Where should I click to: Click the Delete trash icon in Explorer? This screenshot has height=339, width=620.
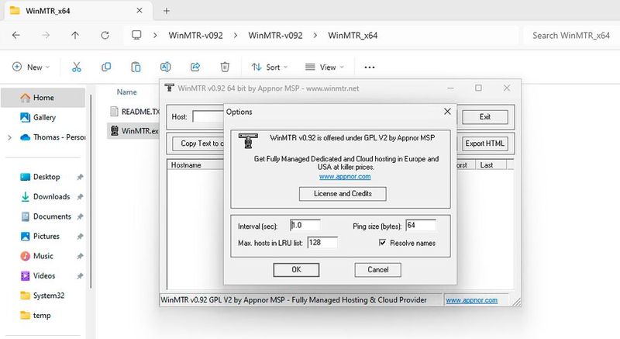[225, 67]
